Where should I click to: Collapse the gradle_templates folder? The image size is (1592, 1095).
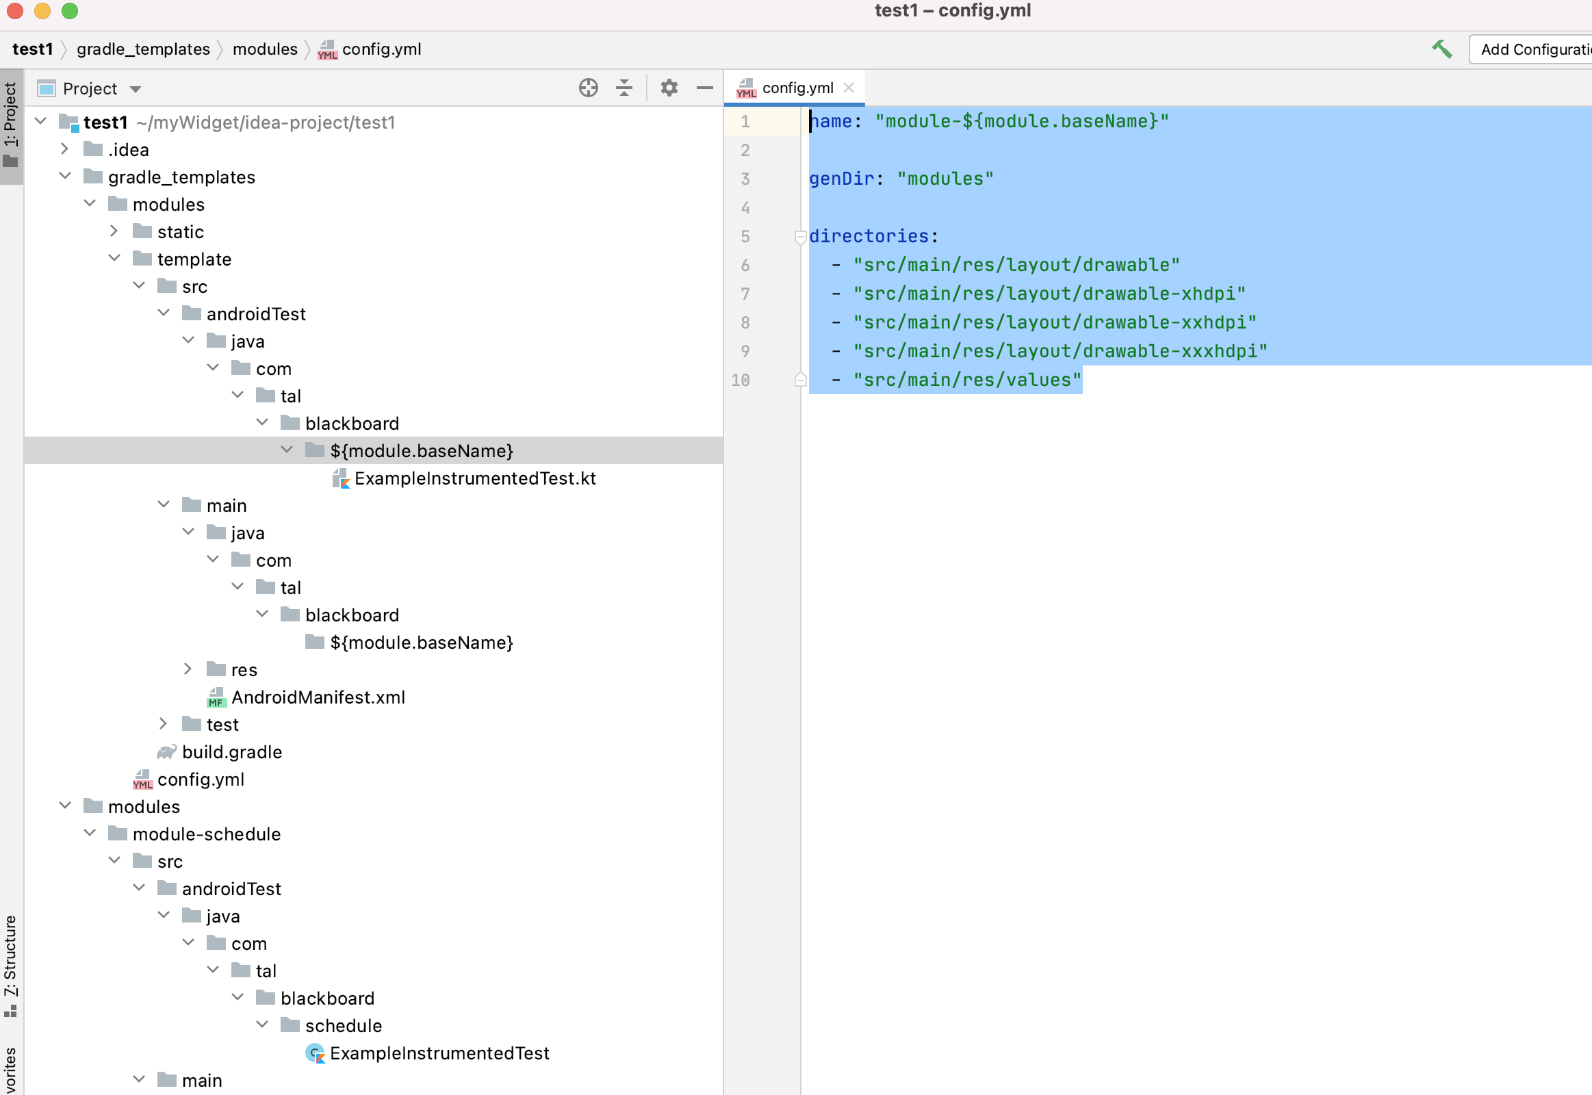click(64, 177)
